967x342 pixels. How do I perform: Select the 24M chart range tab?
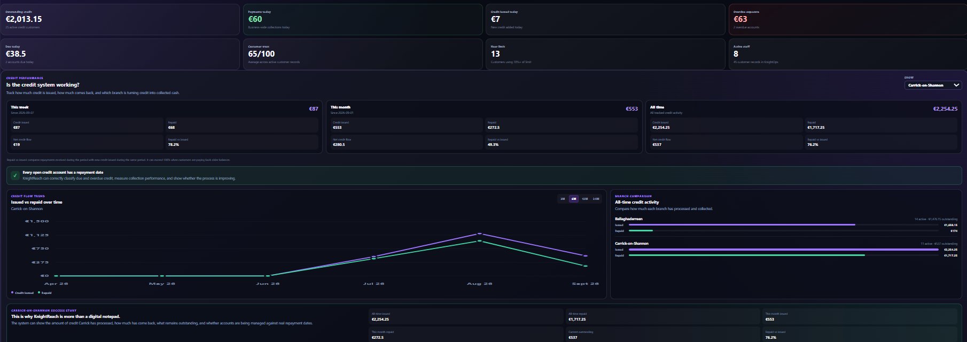pos(596,199)
